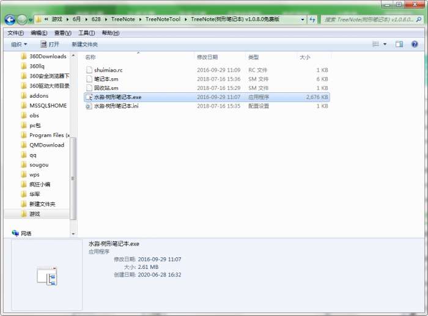Open the 帮助(H) menu
This screenshot has height=316, width=428.
tap(111, 33)
